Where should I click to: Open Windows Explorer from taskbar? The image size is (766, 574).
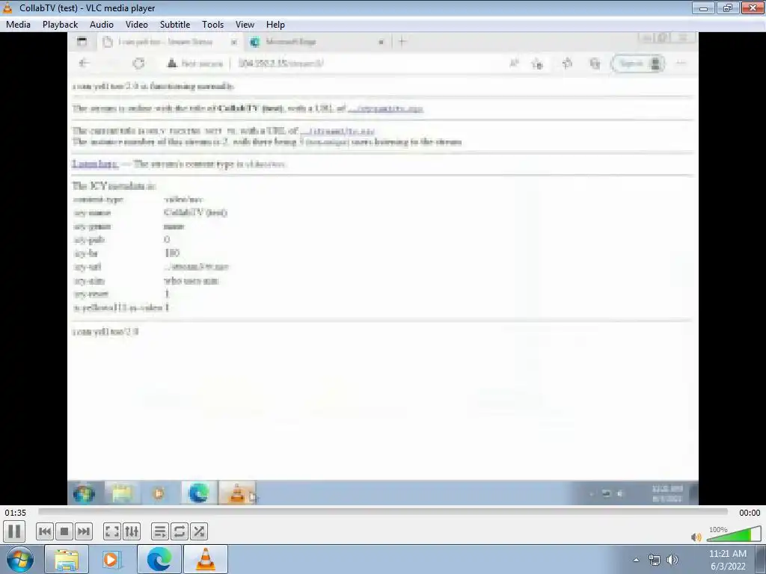(67, 559)
